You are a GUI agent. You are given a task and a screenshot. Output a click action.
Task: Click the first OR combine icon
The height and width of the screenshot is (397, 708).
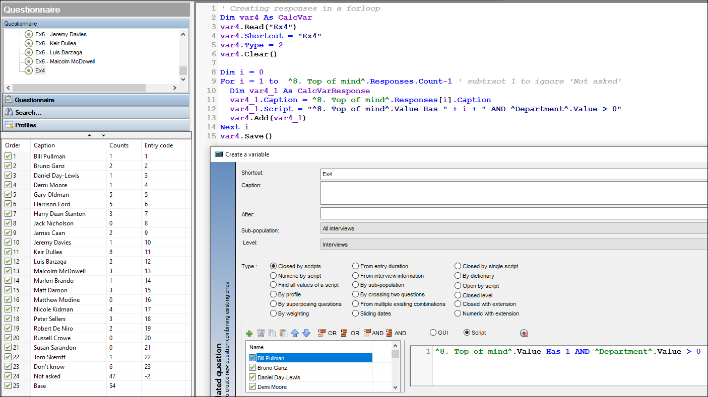coord(322,333)
